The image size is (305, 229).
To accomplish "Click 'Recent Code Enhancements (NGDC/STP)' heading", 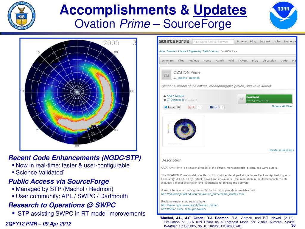I will (x=75, y=157).
